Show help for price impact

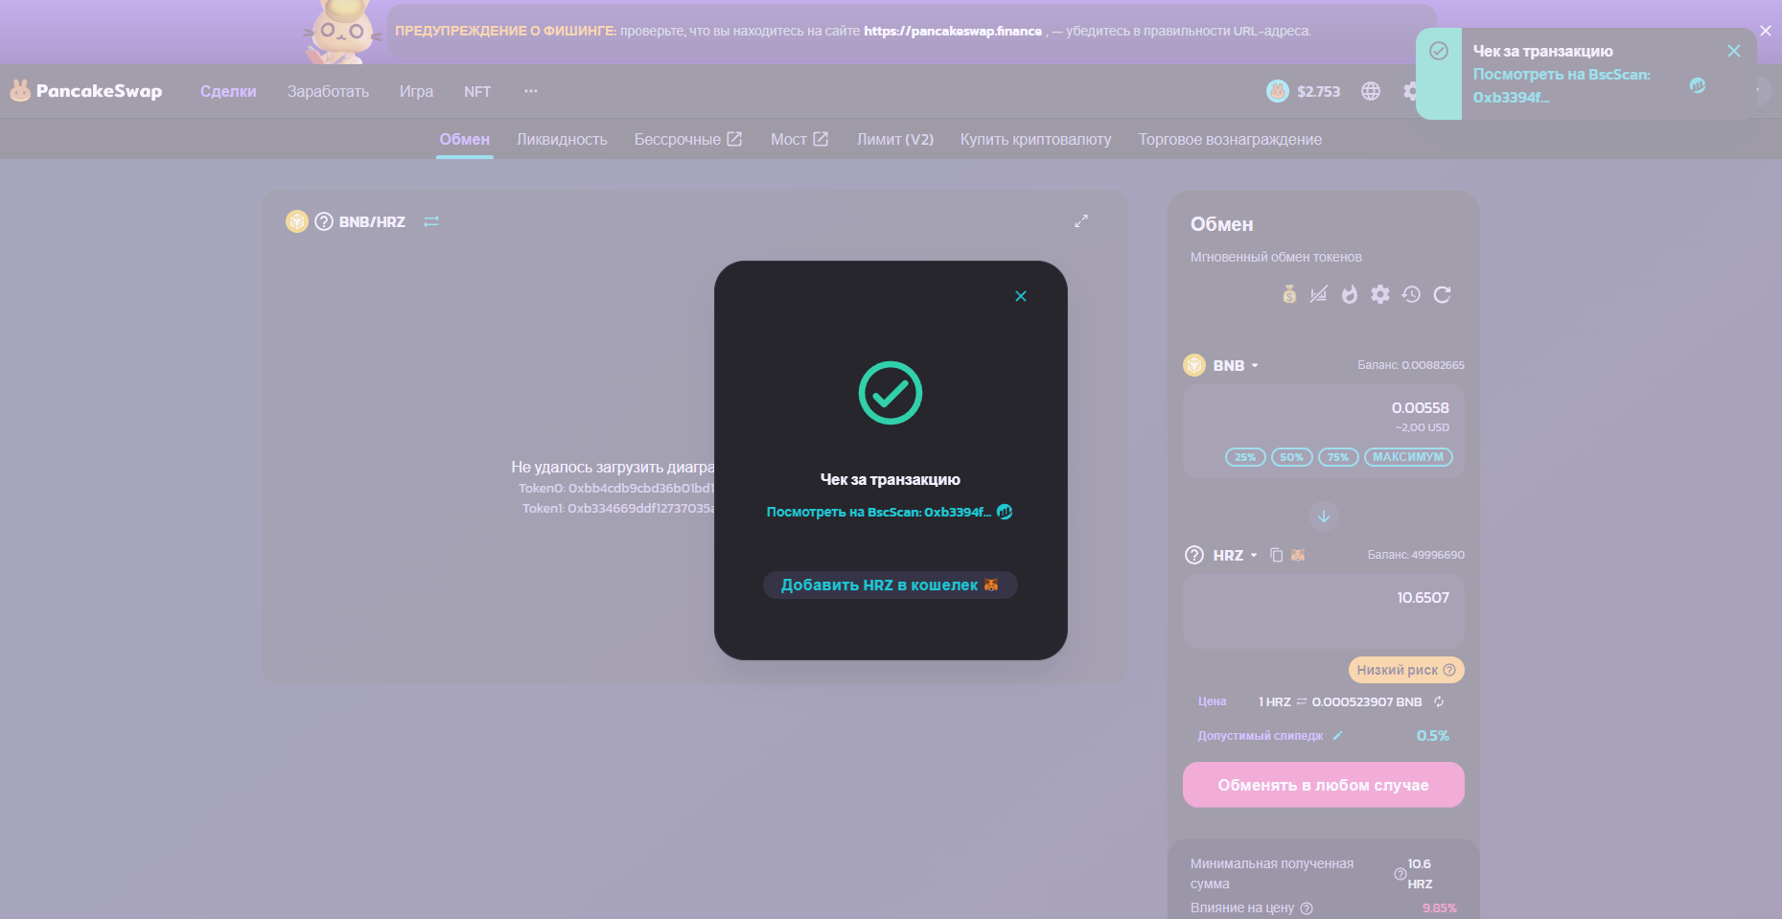pos(1307,908)
